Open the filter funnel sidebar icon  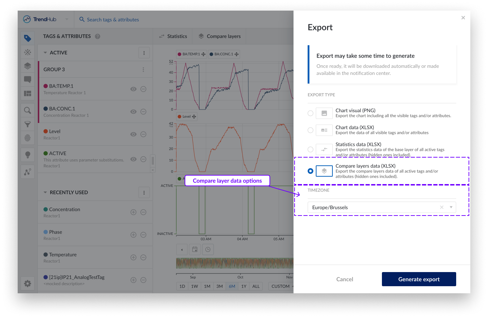[x=28, y=124]
